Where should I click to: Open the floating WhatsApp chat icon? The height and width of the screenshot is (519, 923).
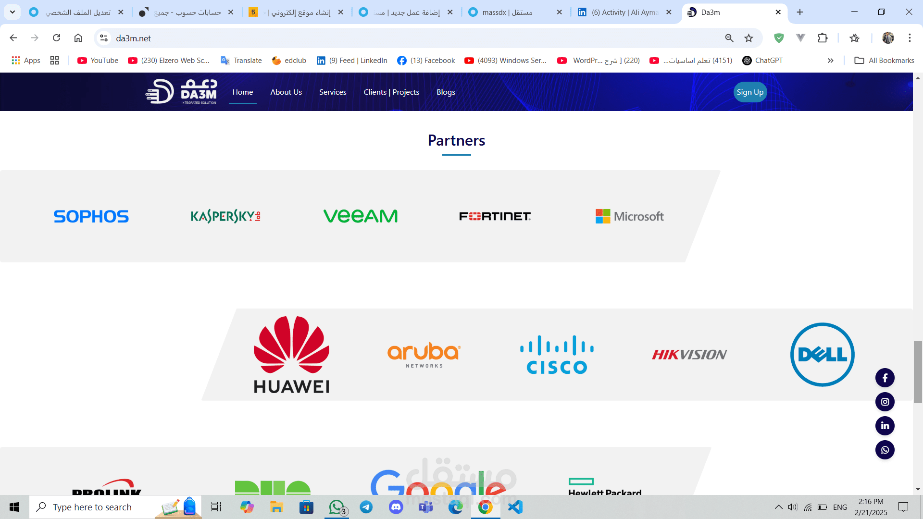885,450
